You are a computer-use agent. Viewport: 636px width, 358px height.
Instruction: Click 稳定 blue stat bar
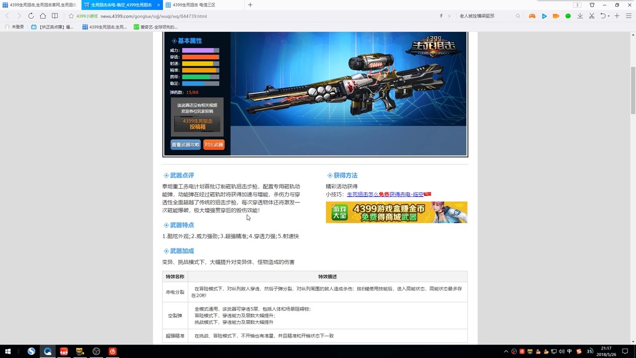[x=200, y=83]
